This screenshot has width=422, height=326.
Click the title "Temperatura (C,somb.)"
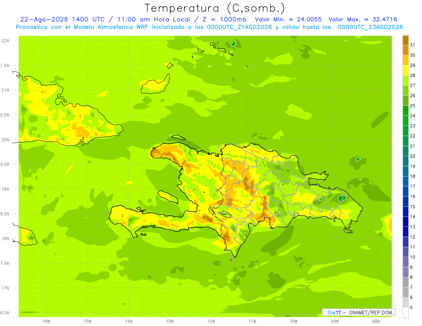click(215, 8)
